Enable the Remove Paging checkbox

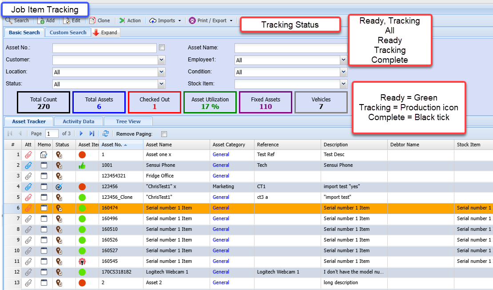pos(164,134)
